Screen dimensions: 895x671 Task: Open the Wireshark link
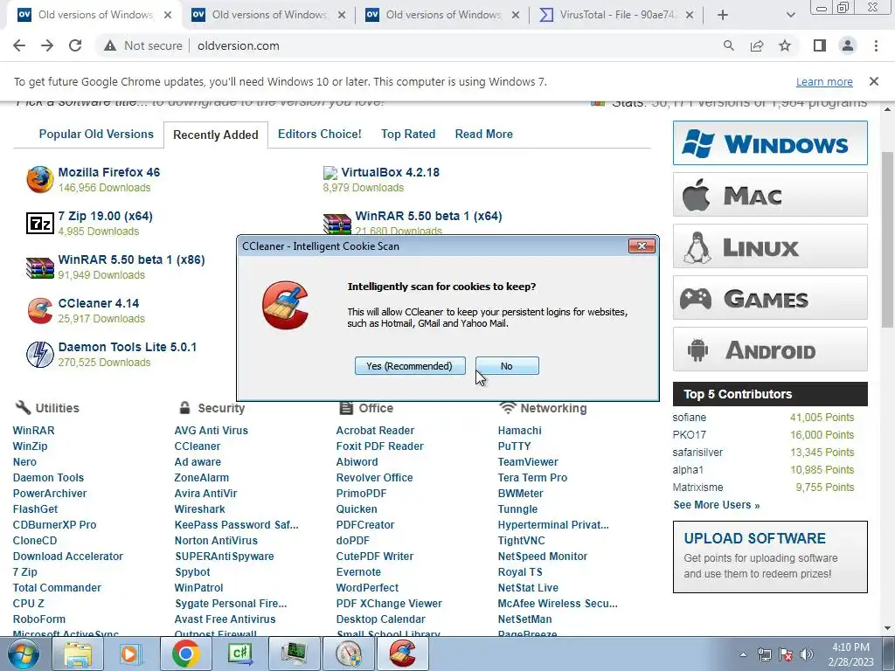200,509
